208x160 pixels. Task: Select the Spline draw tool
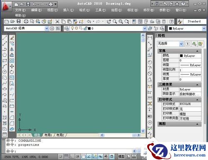pos(5,83)
